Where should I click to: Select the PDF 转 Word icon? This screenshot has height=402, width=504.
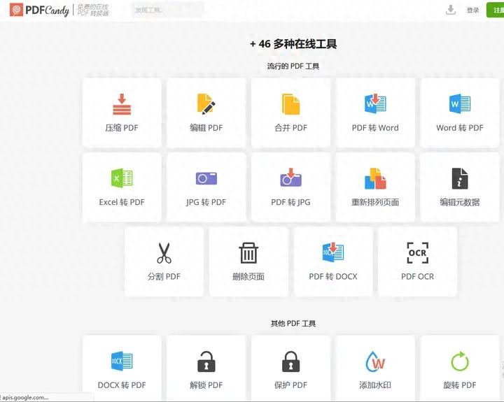pyautogui.click(x=375, y=103)
